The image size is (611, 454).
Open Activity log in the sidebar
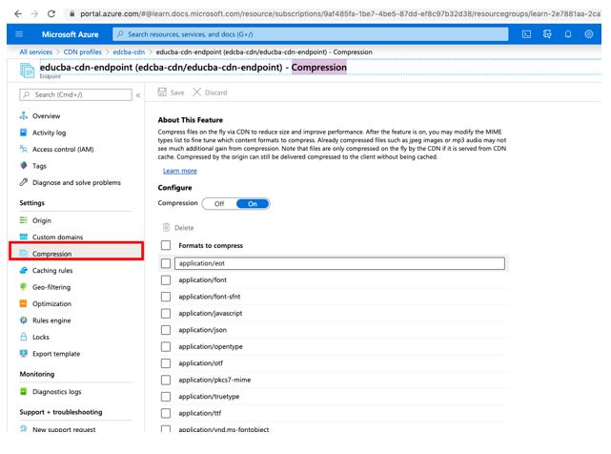50,133
